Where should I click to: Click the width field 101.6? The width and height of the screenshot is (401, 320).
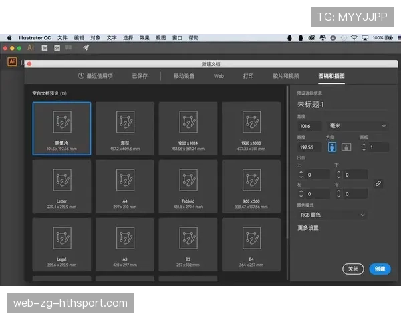tap(309, 126)
